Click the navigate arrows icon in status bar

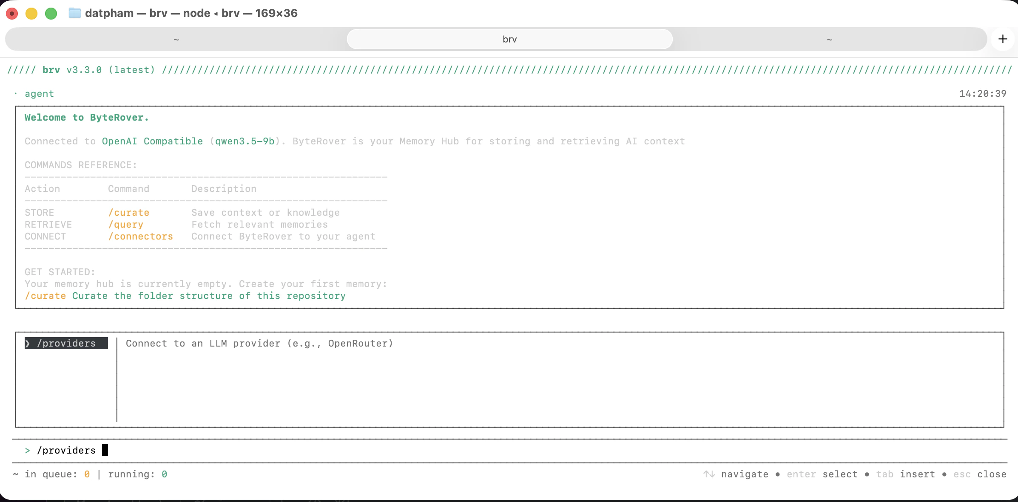point(709,474)
